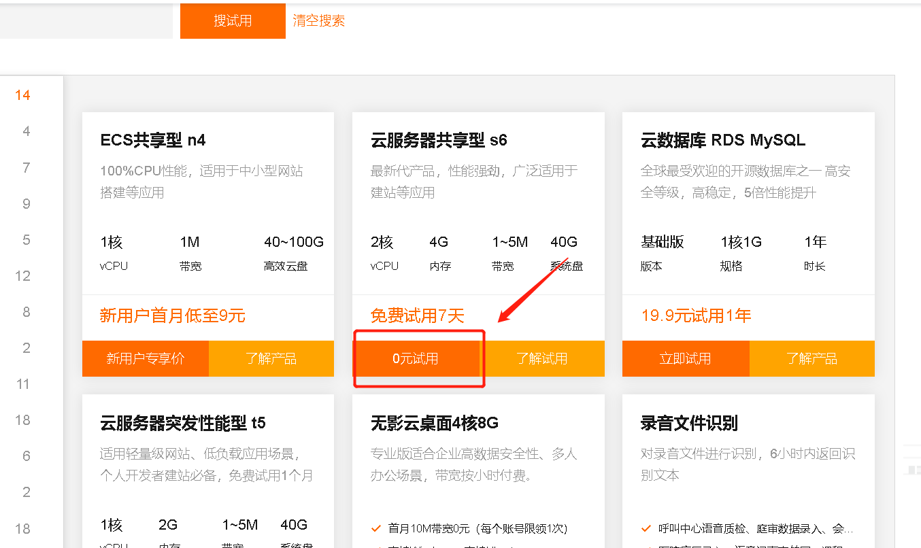The height and width of the screenshot is (548, 921).
Task: Click the 免费试用7天 offer text
Action: [418, 315]
